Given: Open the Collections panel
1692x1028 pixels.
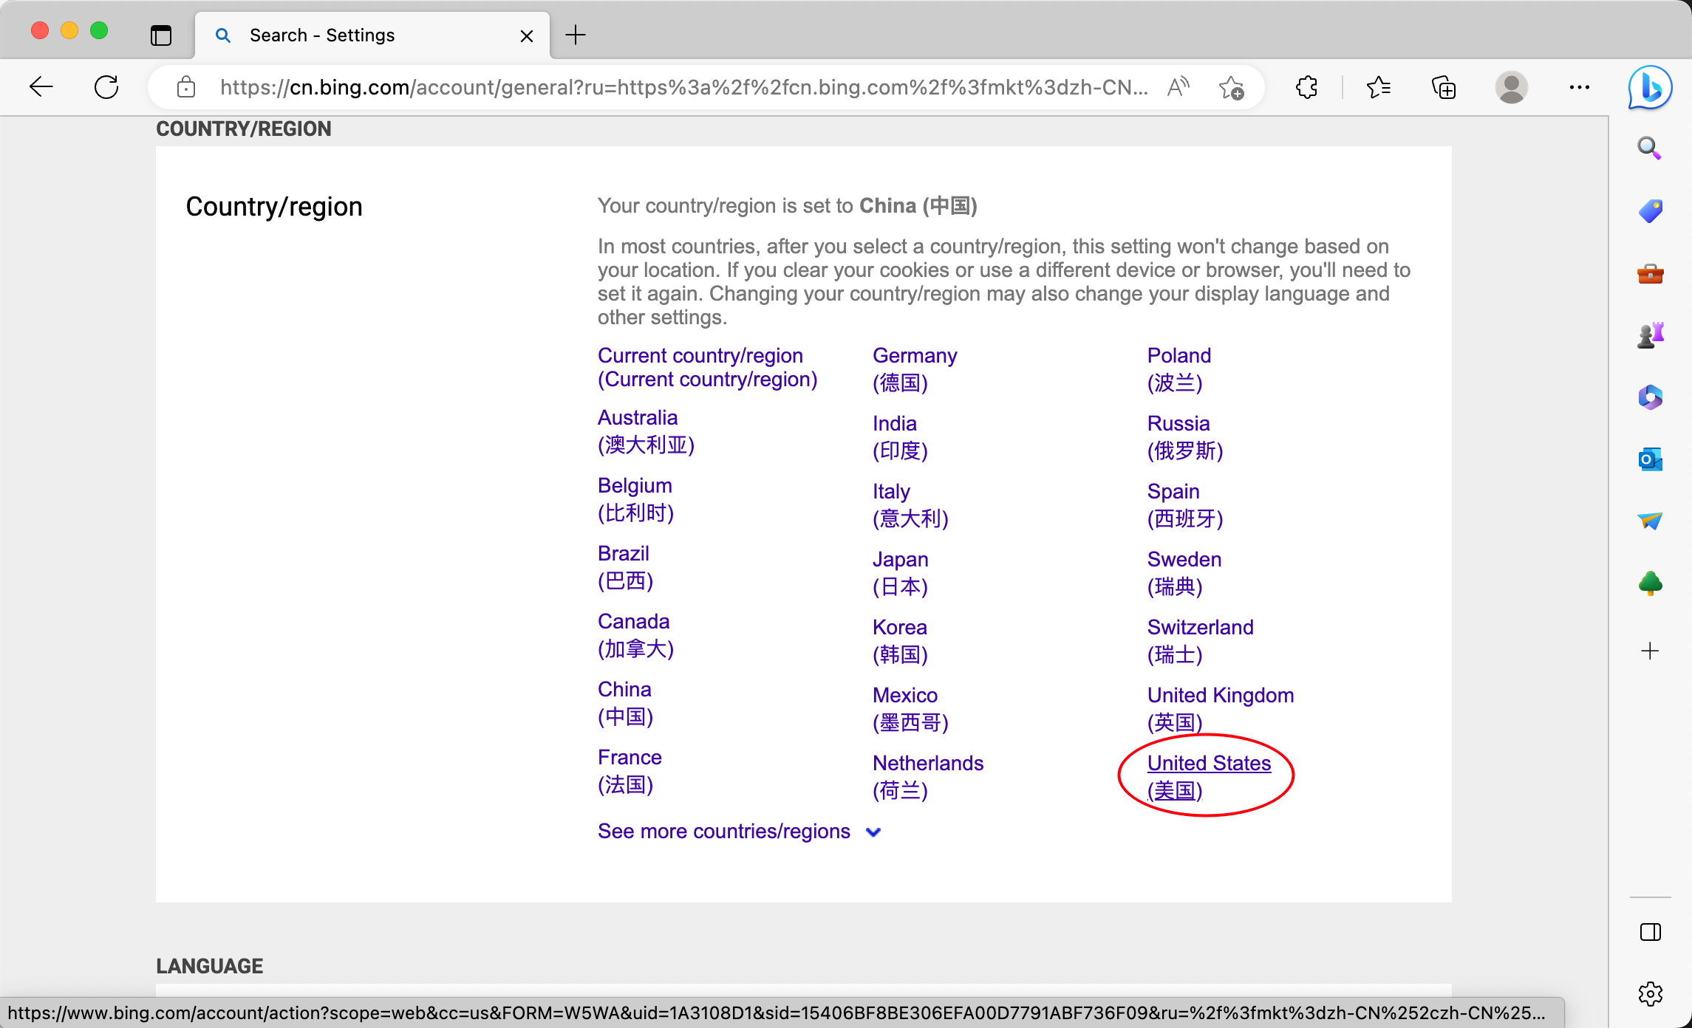Looking at the screenshot, I should [1444, 87].
